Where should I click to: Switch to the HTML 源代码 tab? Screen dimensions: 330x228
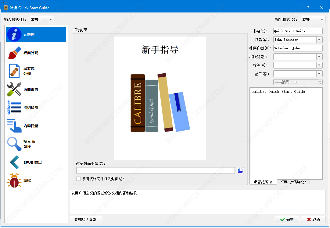pyautogui.click(x=293, y=182)
